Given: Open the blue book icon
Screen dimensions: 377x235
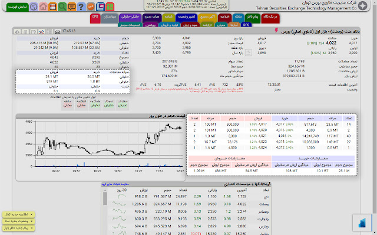Looking at the screenshot, I should tap(100, 6).
